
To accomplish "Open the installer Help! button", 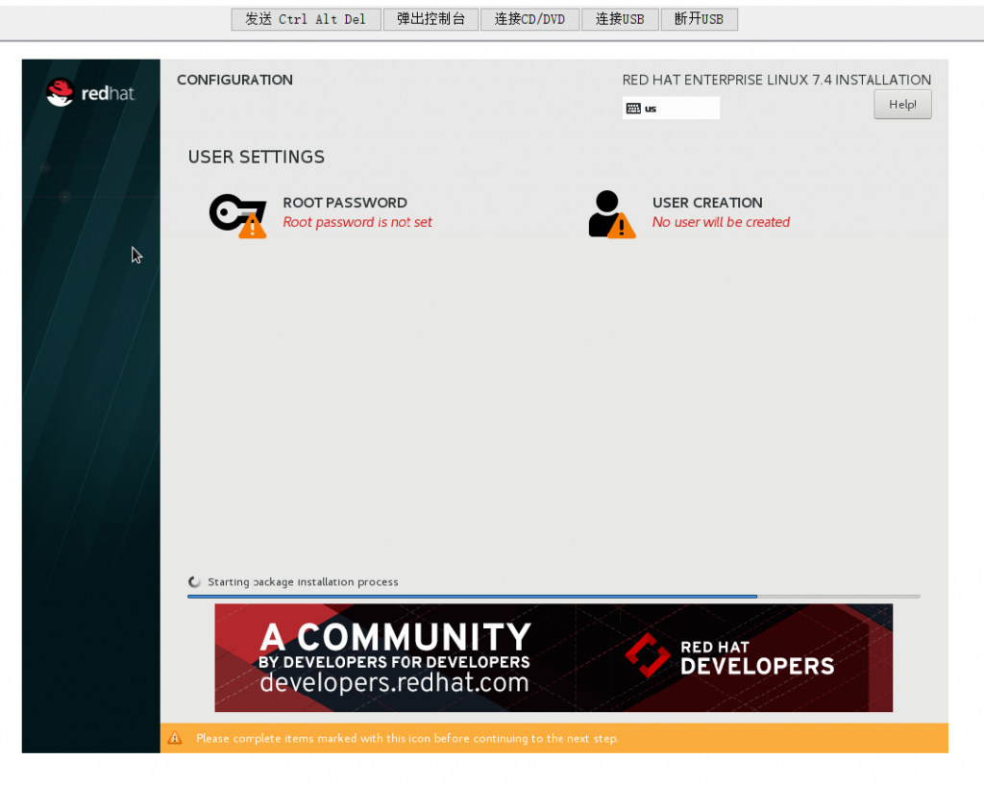I will (x=902, y=104).
